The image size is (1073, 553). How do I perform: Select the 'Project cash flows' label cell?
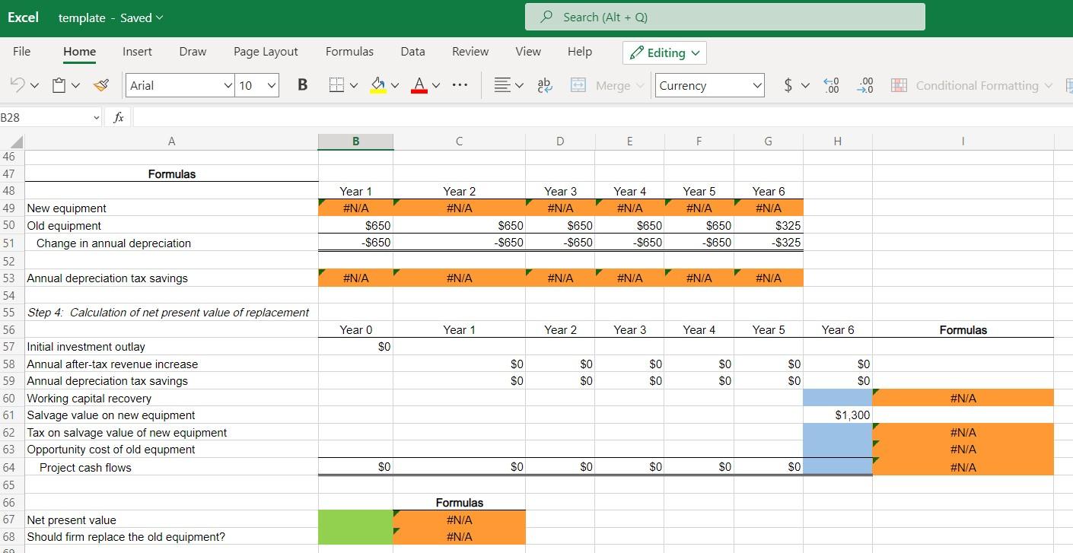pyautogui.click(x=171, y=467)
